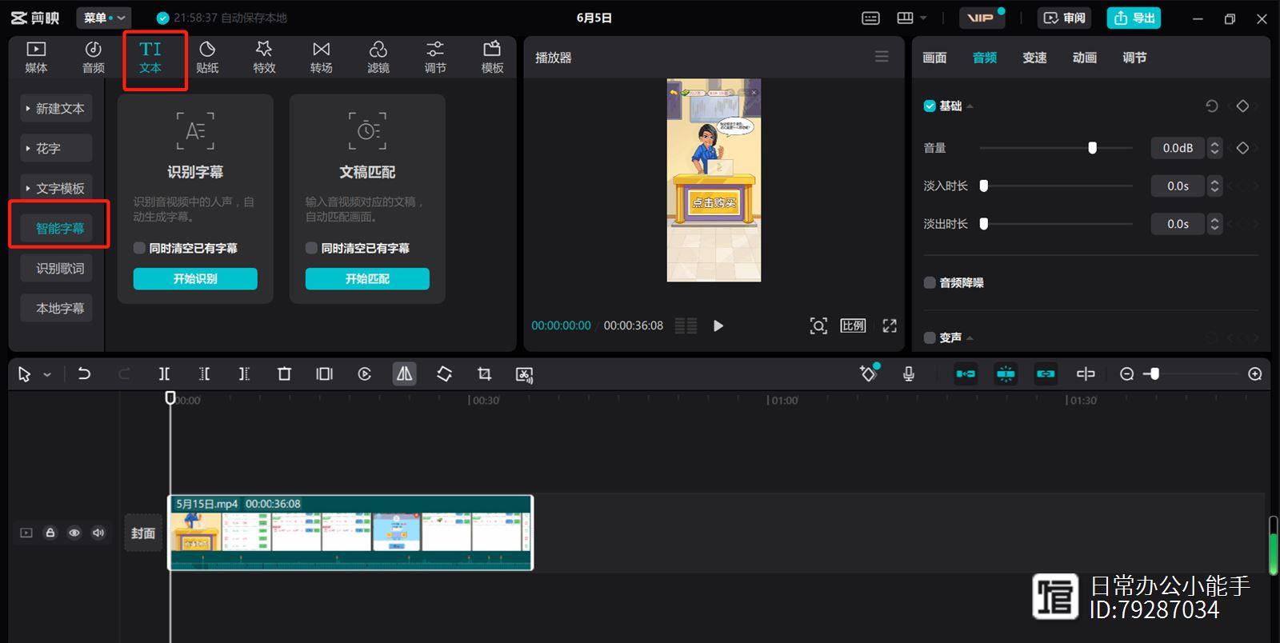
Task: Click the zoom-in magnifier in timeline
Action: point(1255,373)
